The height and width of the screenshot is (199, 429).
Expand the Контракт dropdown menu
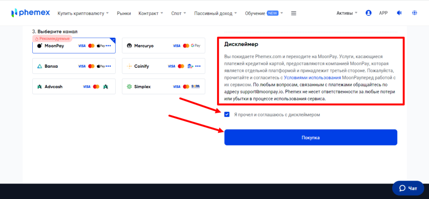(x=151, y=13)
